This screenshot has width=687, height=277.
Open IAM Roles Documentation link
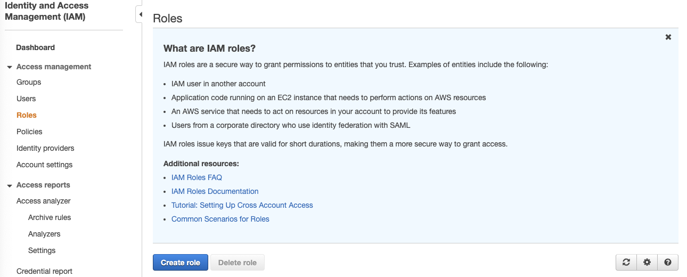point(215,191)
